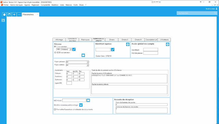Screen dimensions: 219x124
Task: Switch to the Affichage tab
Action: [59, 40]
